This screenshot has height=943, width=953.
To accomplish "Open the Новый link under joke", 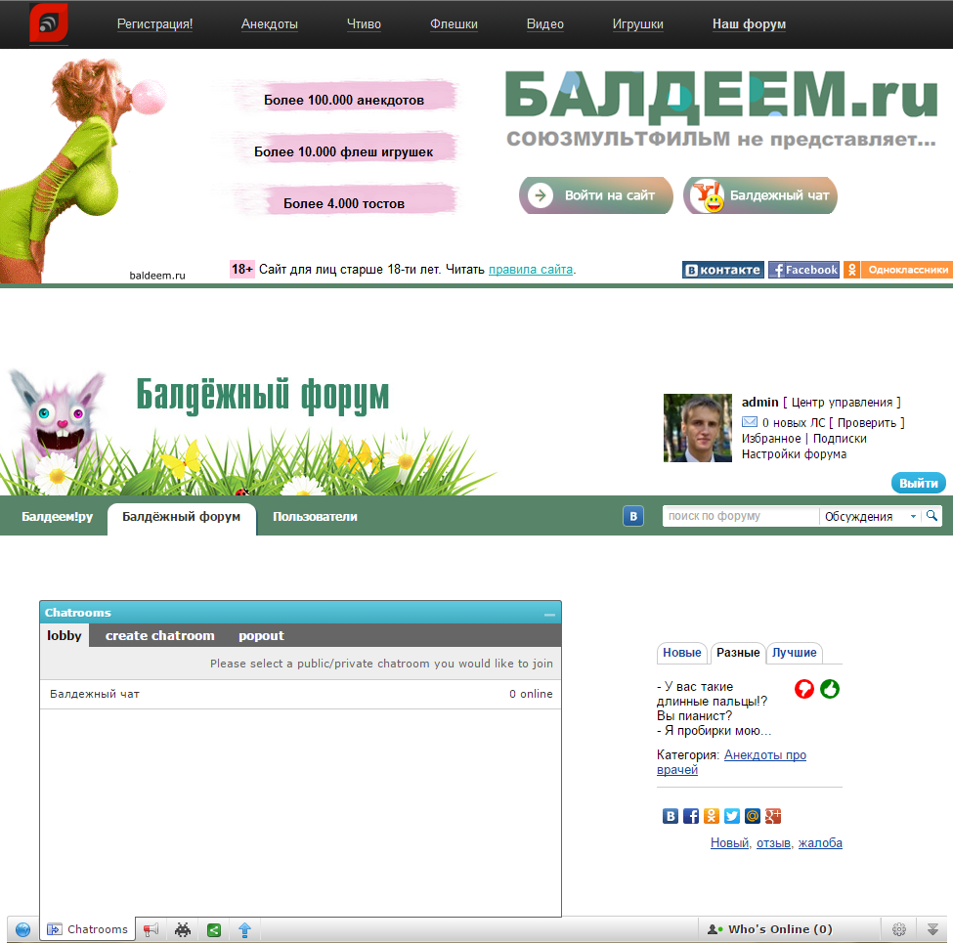I will (730, 843).
